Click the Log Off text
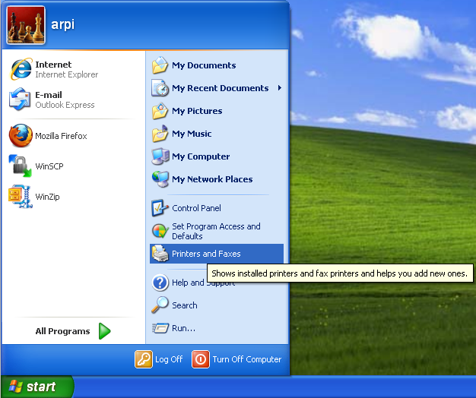The height and width of the screenshot is (398, 476). (x=169, y=359)
